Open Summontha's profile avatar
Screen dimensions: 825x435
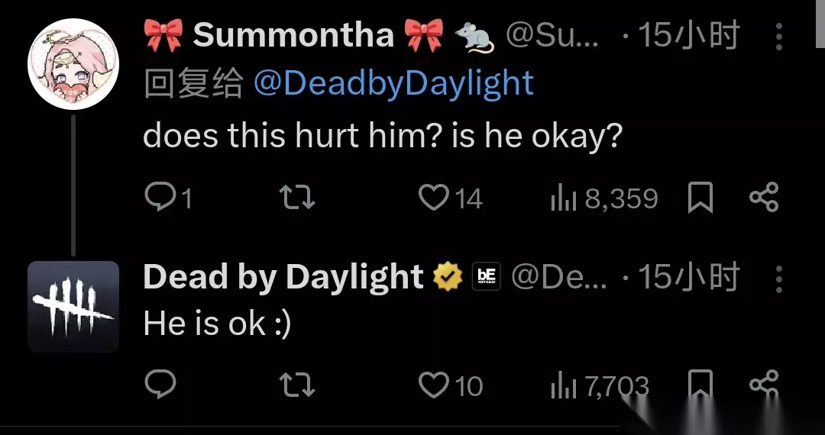(73, 63)
